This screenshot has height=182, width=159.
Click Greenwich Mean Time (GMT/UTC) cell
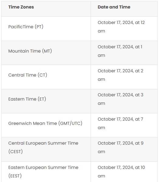point(46,125)
